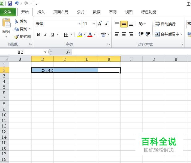Open the 复制 dropdown arrow
This screenshot has width=191, height=163.
30,29
